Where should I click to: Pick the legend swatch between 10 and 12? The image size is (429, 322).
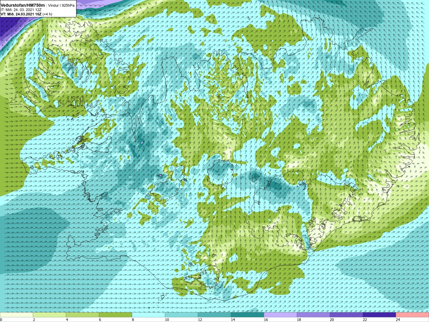(x=182, y=315)
